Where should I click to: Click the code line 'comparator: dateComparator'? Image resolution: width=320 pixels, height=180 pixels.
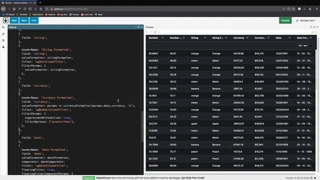(x=43, y=162)
